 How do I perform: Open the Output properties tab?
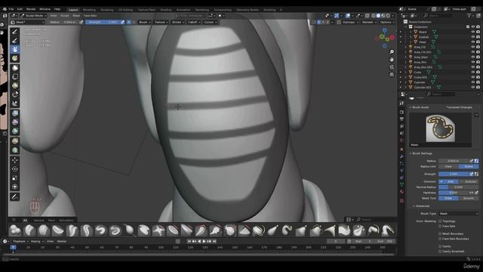401,119
